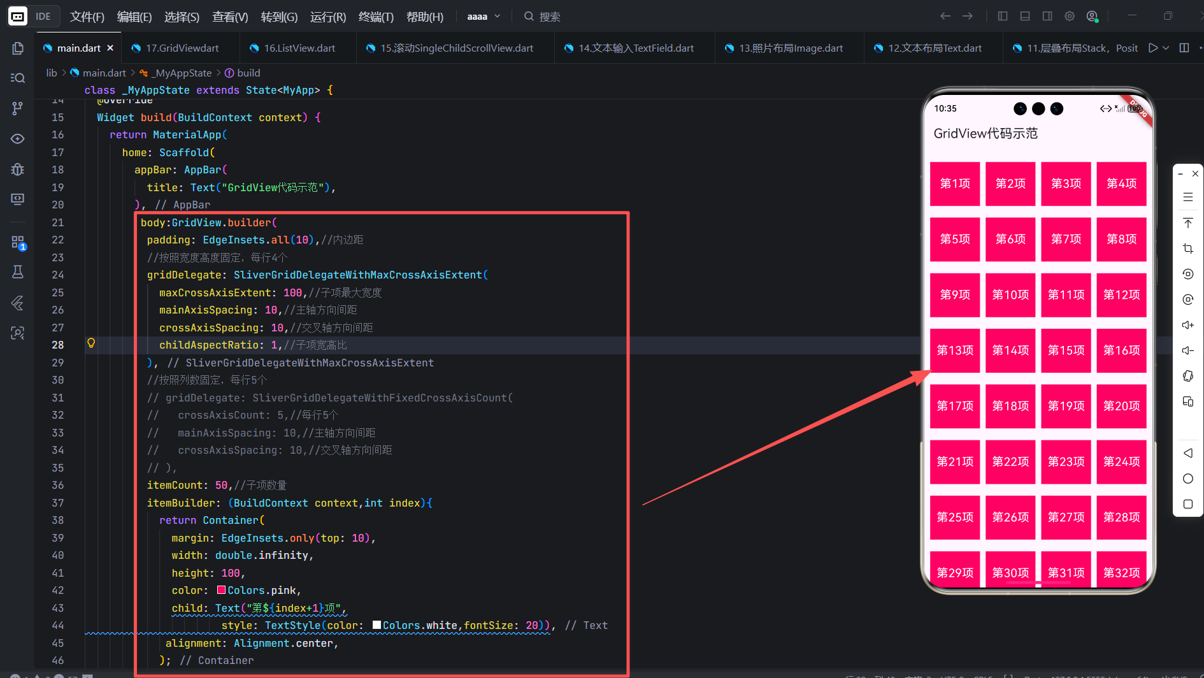1204x678 pixels.
Task: Open the eye preview sidebar icon
Action: coord(18,139)
